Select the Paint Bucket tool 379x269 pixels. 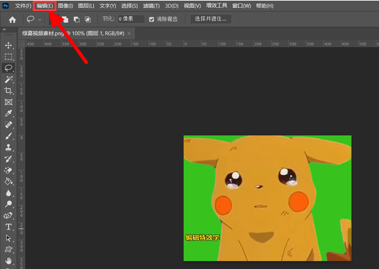pyautogui.click(x=9, y=181)
